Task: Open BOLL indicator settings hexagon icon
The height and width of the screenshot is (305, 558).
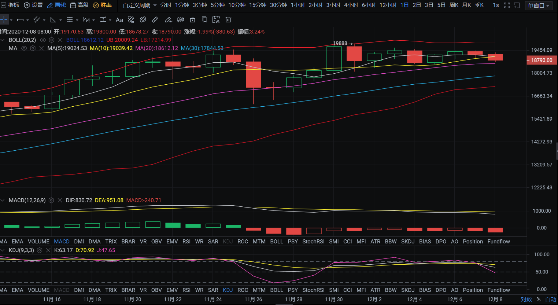Action: pyautogui.click(x=52, y=40)
